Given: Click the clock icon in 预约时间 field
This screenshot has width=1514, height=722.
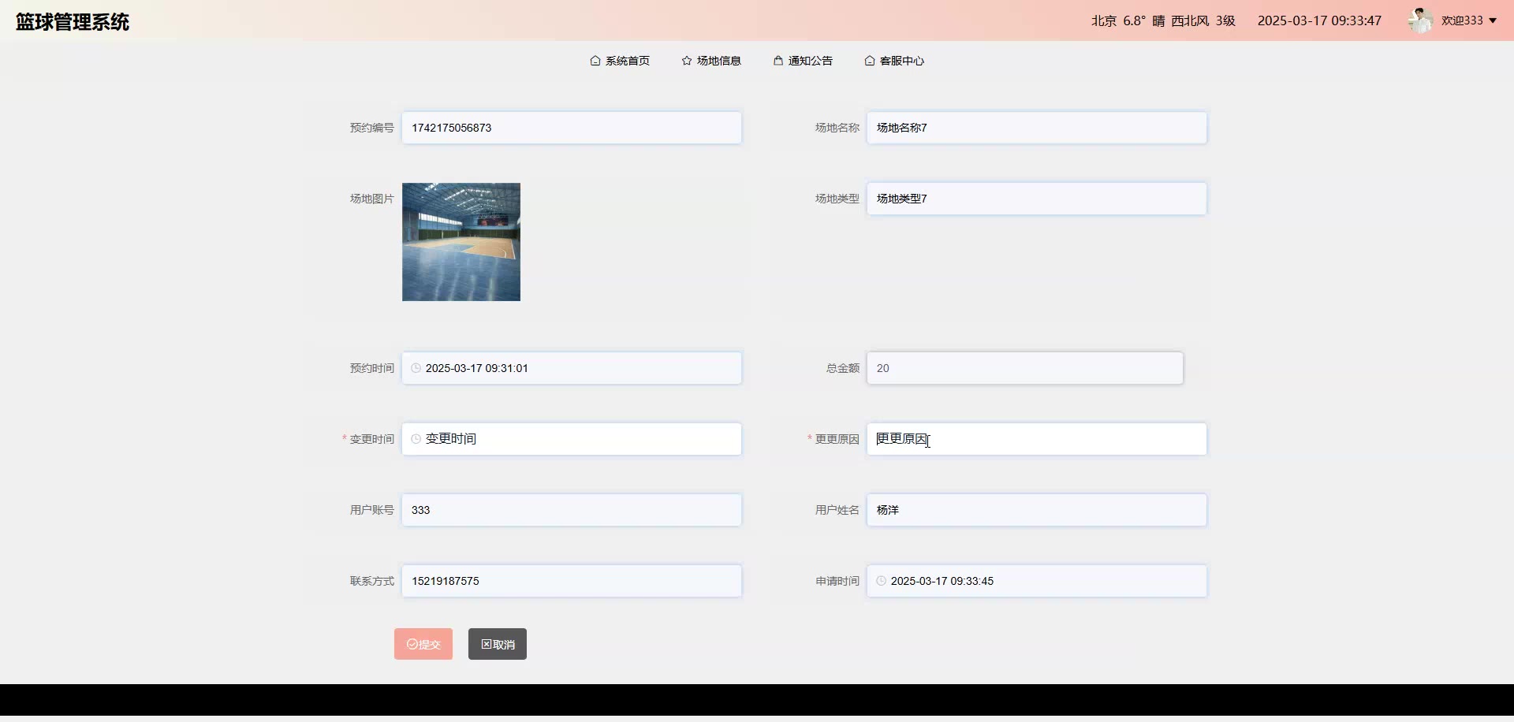Looking at the screenshot, I should click(416, 368).
